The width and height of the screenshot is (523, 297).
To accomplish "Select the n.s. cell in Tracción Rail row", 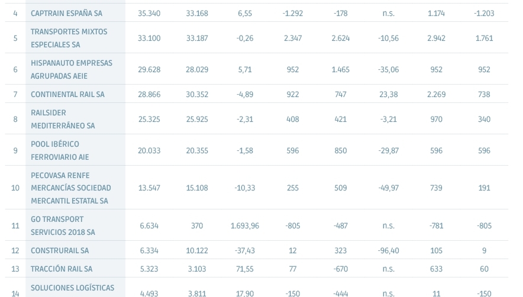I will (x=389, y=269).
